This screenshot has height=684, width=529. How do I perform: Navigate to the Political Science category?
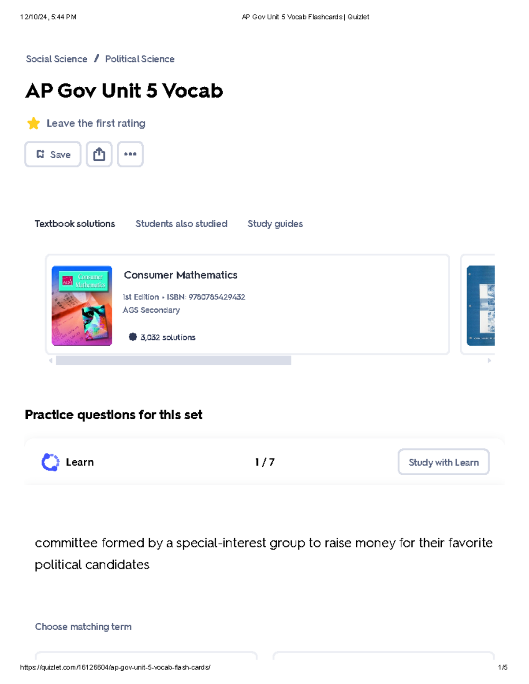(x=140, y=59)
